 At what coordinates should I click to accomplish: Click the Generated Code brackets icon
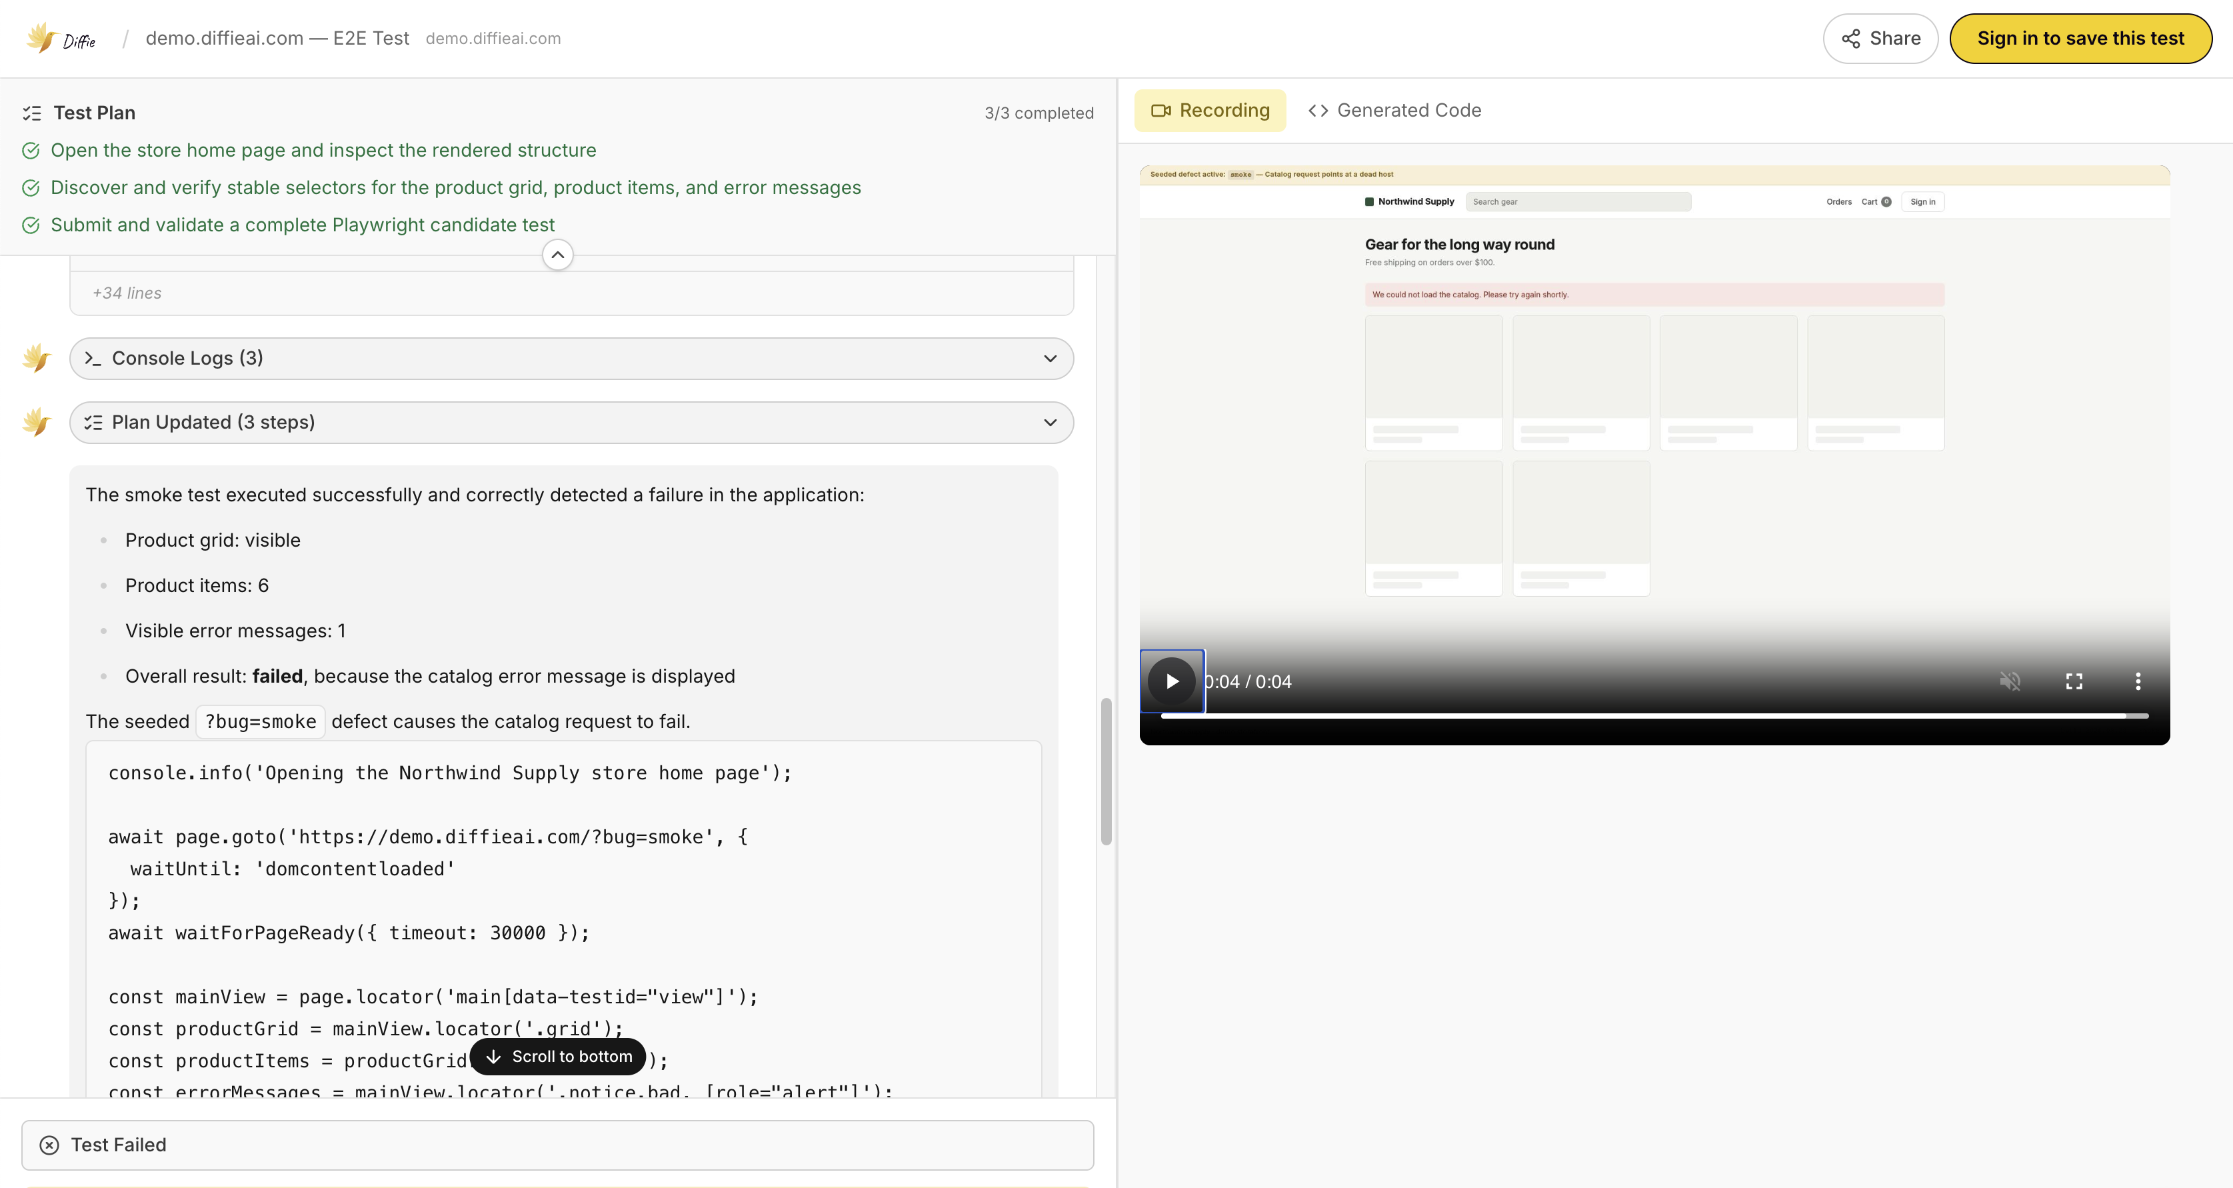1318,110
